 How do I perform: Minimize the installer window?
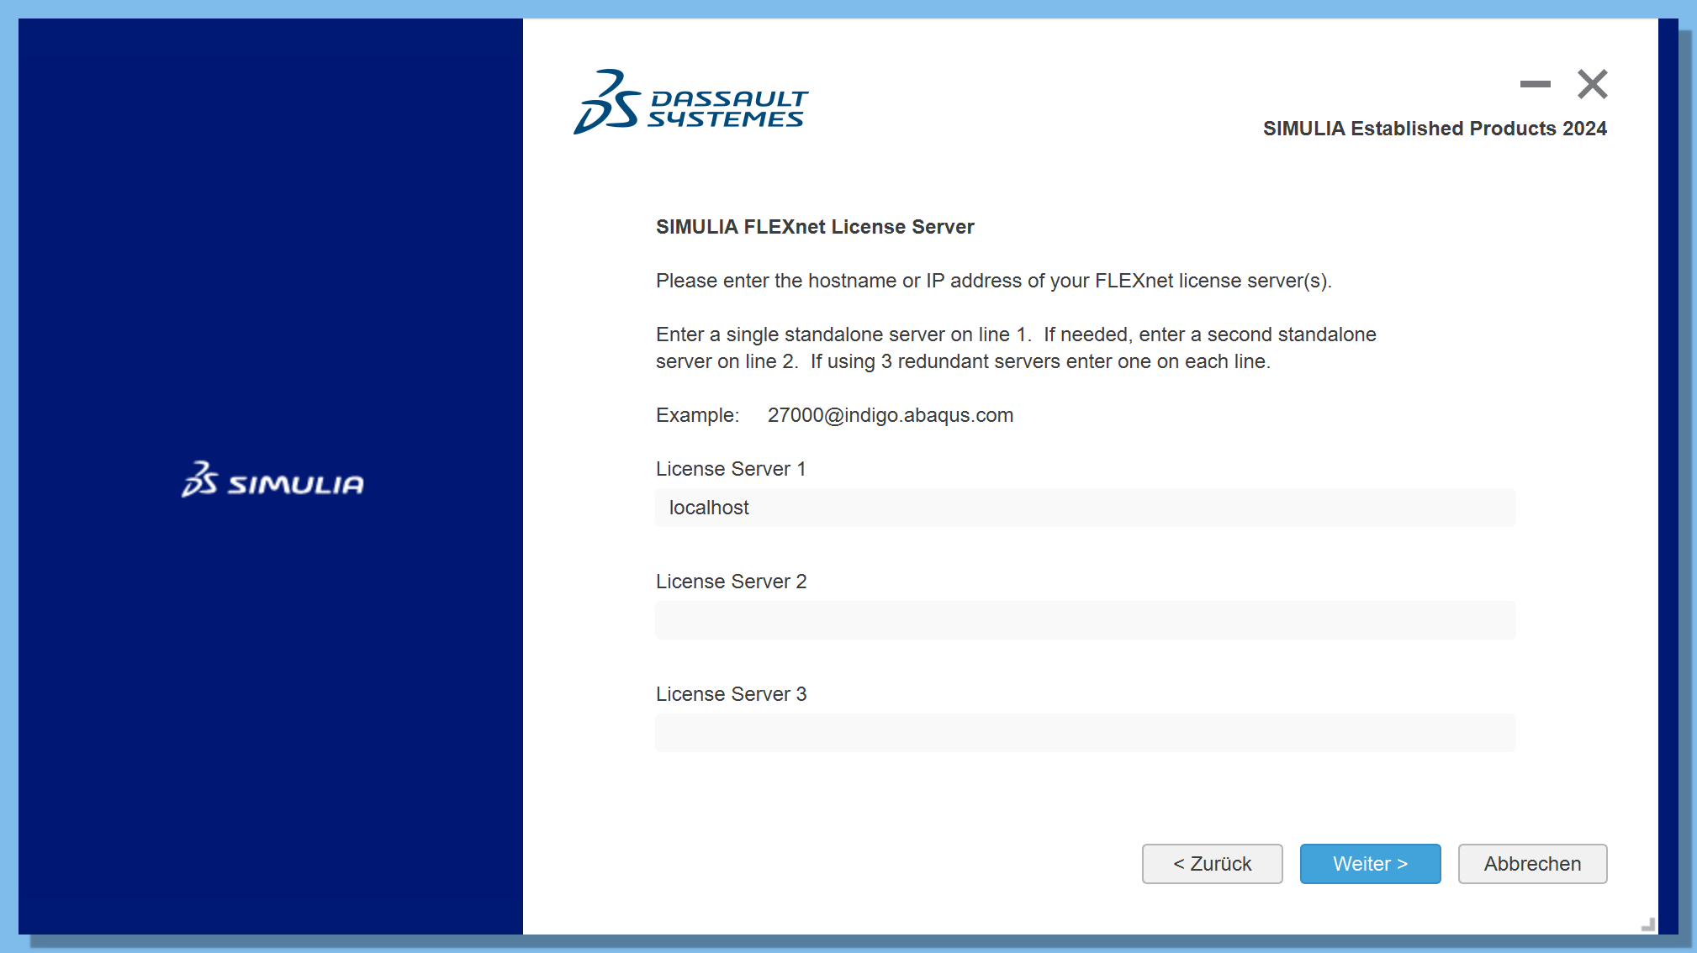[1535, 84]
